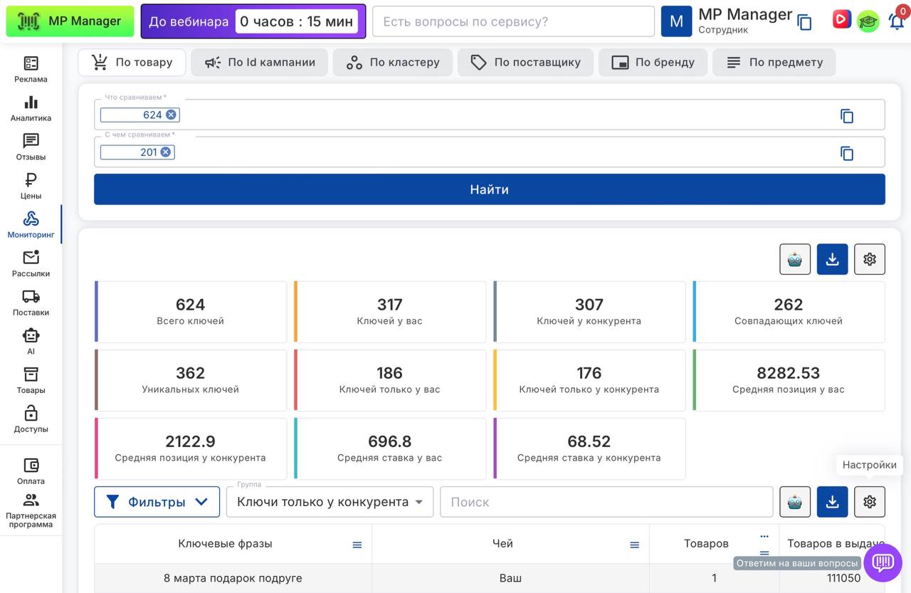The image size is (911, 593).
Task: Click the green MP Manager logo button
Action: coord(70,21)
